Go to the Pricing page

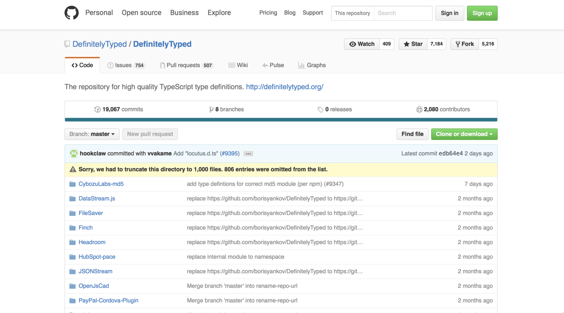pyautogui.click(x=268, y=13)
